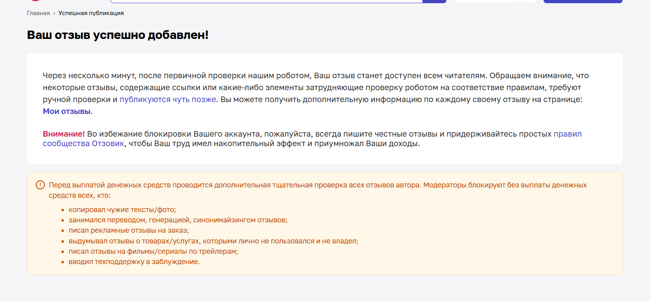Screen dimensions: 650x301
Task: Click the breadcrumb separator chevron
Action: pyautogui.click(x=54, y=14)
